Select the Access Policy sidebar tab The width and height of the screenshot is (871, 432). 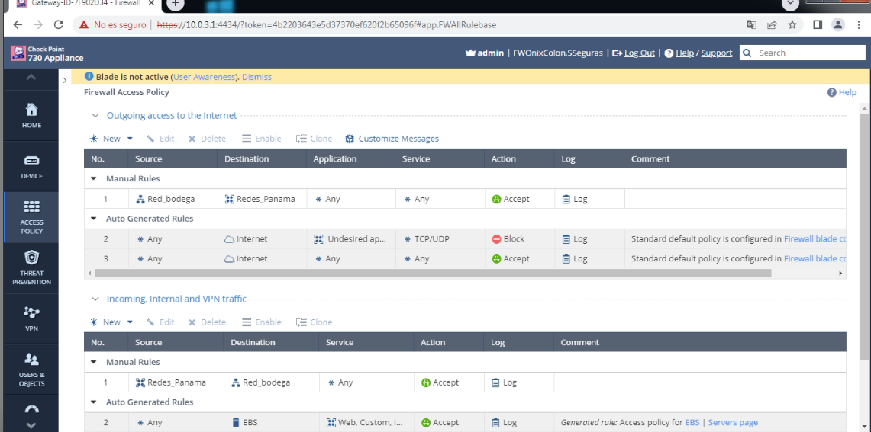pos(31,216)
